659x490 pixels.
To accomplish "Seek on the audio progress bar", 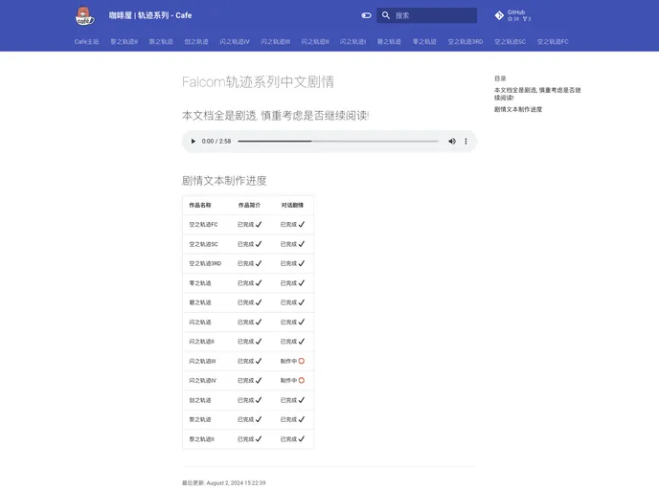I will pyautogui.click(x=338, y=141).
